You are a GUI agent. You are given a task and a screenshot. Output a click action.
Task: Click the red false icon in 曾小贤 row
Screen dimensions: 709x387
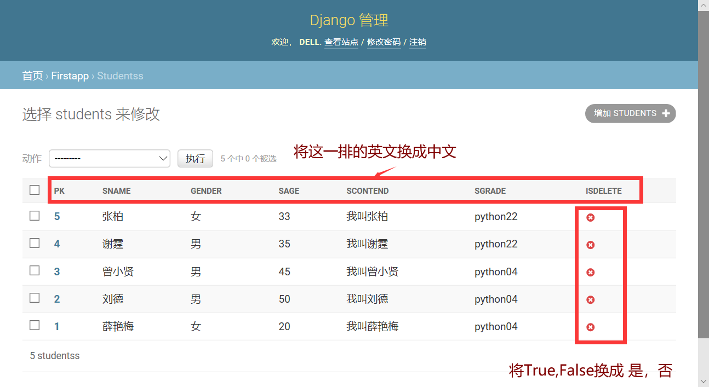click(x=591, y=273)
